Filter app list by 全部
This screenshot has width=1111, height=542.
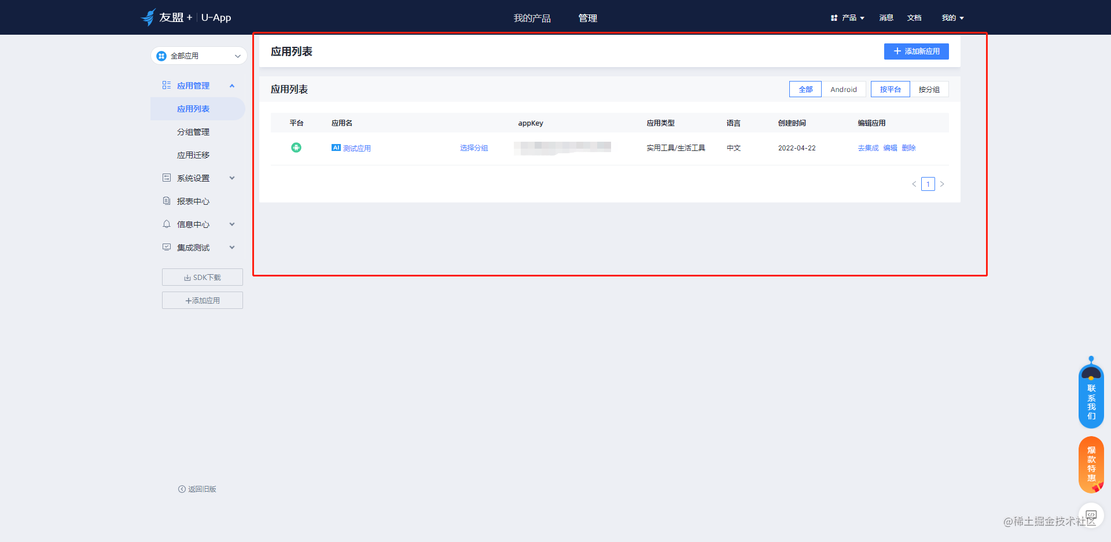(805, 89)
